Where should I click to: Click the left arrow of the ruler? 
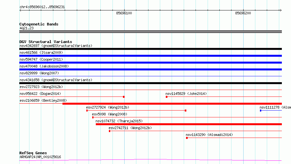pyautogui.click(x=20, y=10)
